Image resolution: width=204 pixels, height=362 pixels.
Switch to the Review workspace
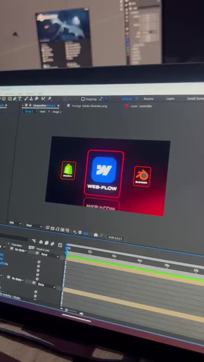coord(148,98)
